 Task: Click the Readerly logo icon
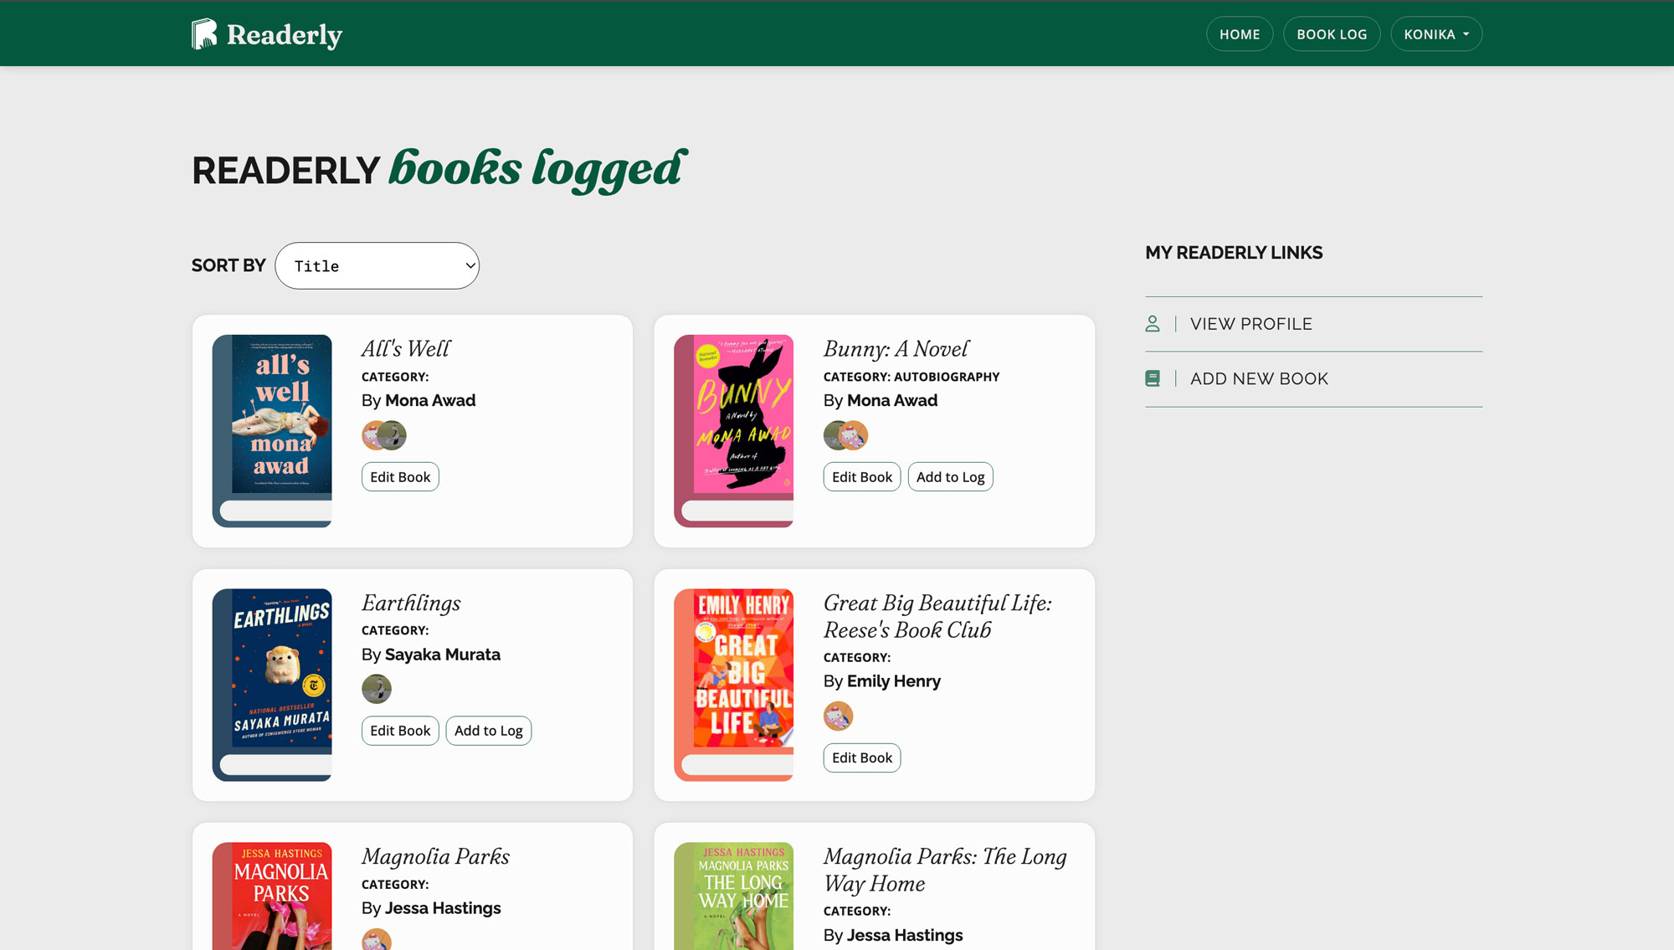[x=204, y=34]
